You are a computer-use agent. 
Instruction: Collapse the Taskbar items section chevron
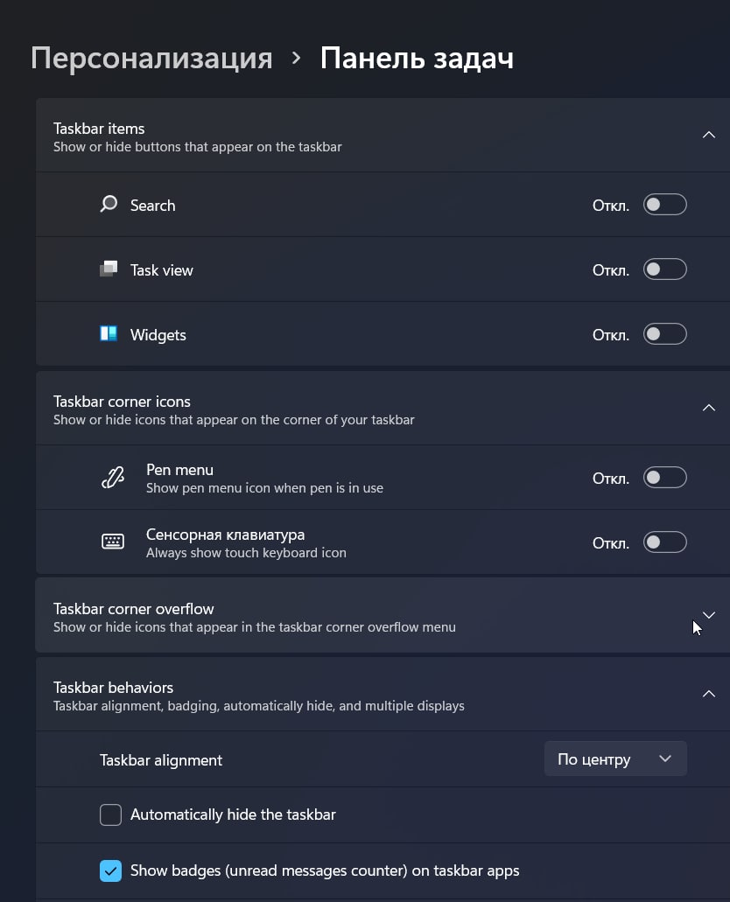(709, 136)
